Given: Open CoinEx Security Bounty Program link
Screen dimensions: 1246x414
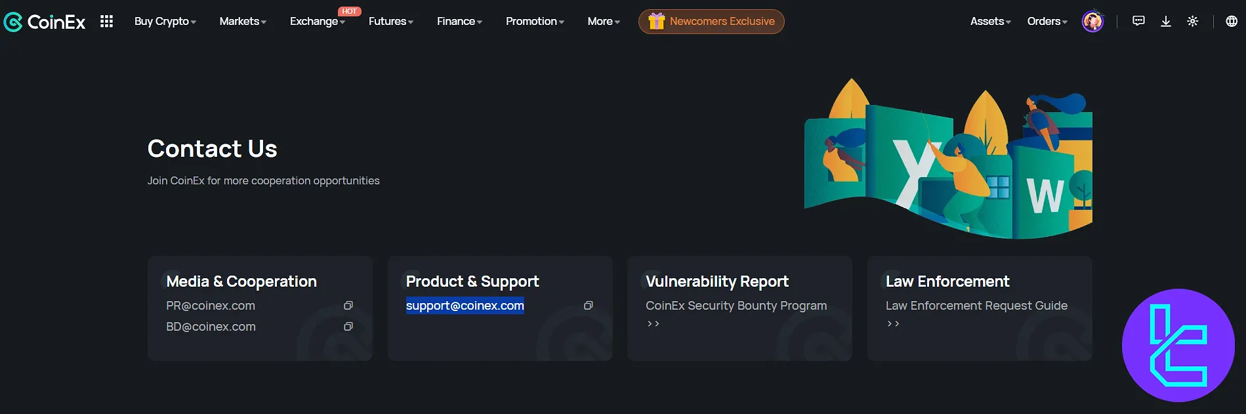Looking at the screenshot, I should [x=736, y=306].
